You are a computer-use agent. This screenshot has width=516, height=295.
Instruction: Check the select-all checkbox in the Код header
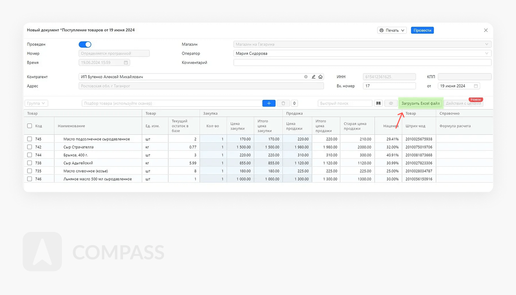pos(30,126)
